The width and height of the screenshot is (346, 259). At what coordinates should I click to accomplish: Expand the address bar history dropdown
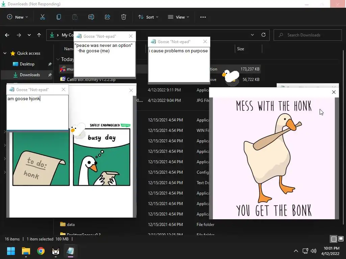coord(252,35)
